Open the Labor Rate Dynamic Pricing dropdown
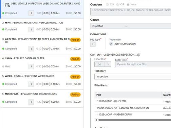 pyautogui.click(x=143, y=64)
